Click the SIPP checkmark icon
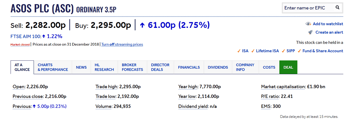The image size is (352, 124). coord(283,51)
